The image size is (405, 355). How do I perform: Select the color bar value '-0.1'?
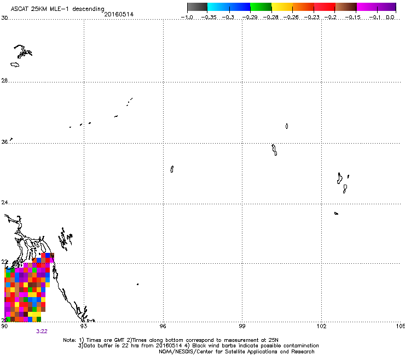375,17
